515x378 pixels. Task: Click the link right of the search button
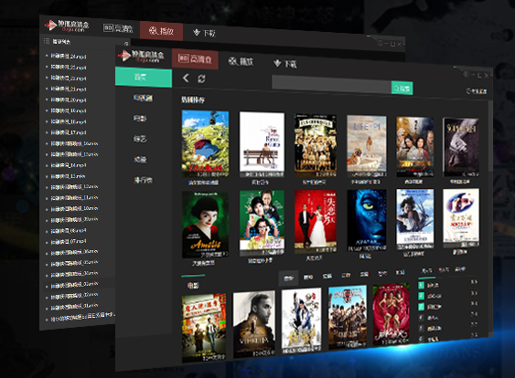point(477,91)
